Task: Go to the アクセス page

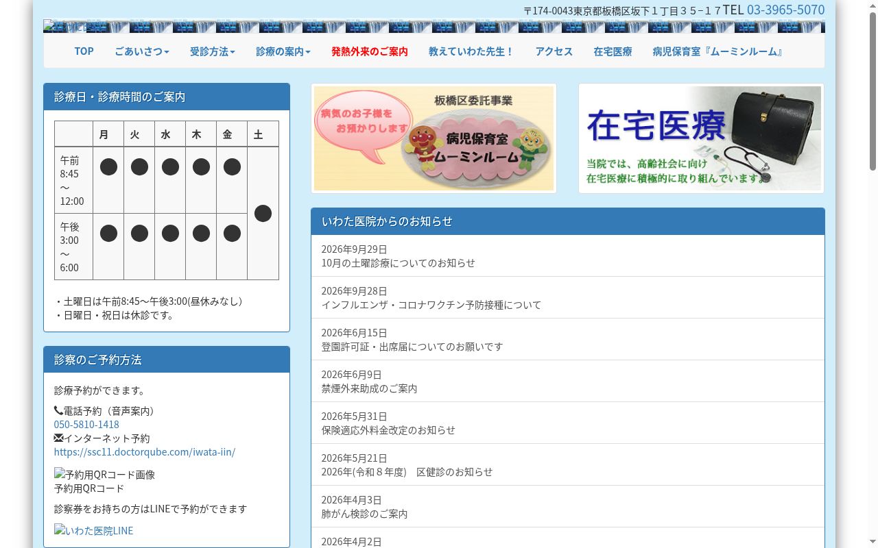Action: pos(554,51)
